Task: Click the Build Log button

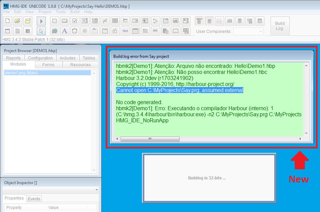Action: [x=280, y=26]
